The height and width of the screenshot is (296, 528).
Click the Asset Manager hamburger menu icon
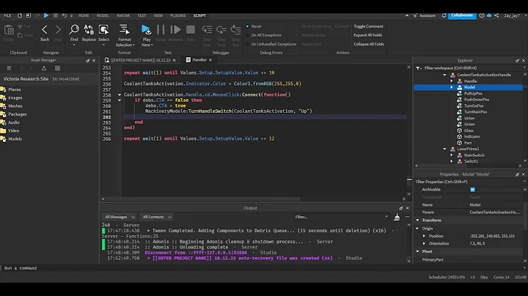click(9, 68)
